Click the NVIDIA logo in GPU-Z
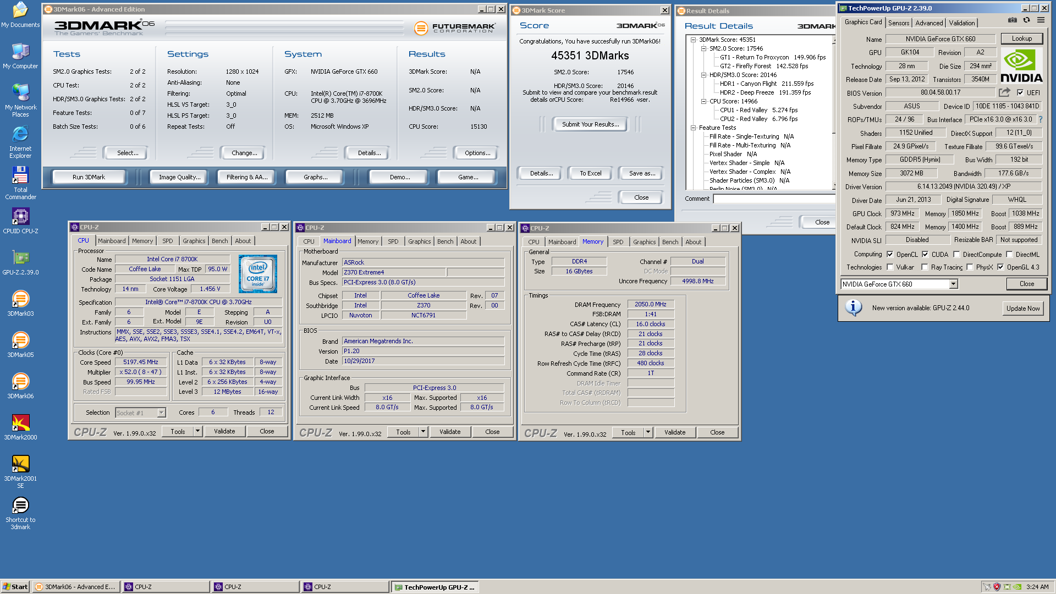The image size is (1056, 594). [x=1021, y=66]
